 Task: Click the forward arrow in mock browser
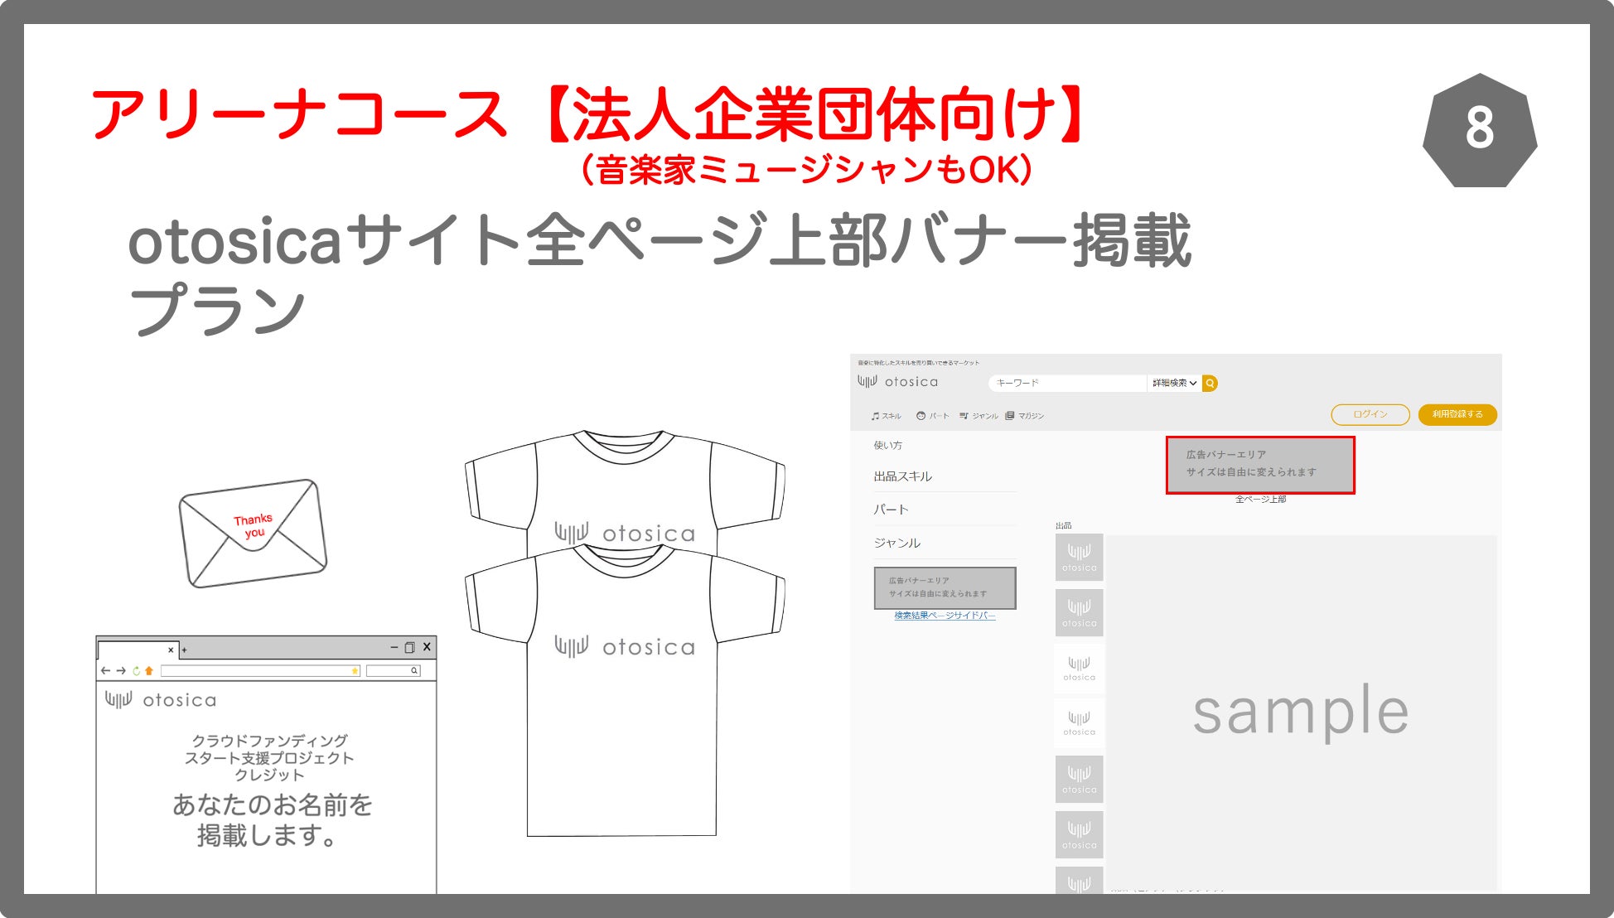pyautogui.click(x=121, y=671)
